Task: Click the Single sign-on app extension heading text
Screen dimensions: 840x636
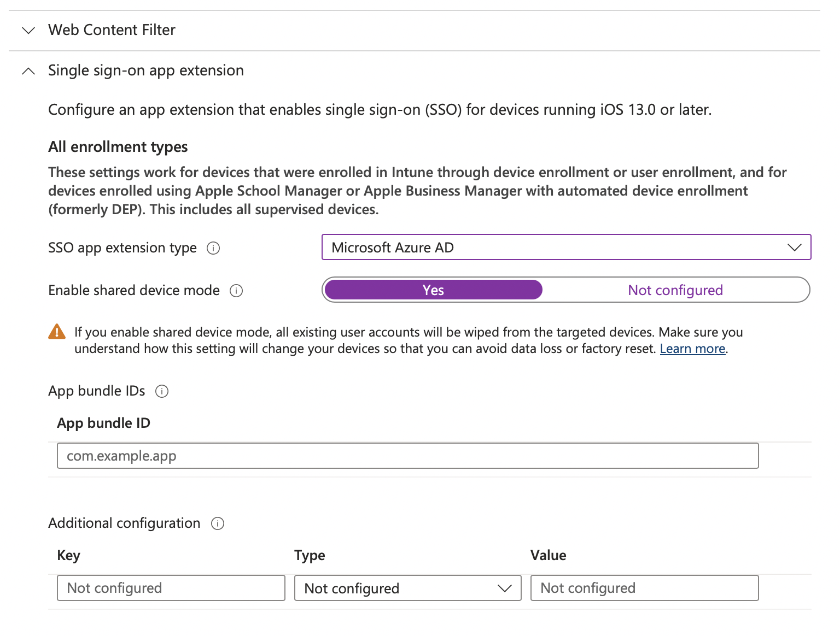Action: point(146,70)
